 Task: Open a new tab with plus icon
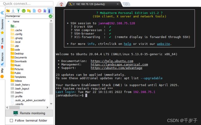(126, 4)
